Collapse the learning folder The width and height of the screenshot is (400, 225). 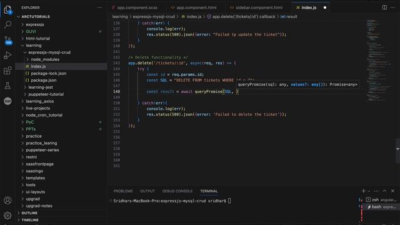coord(33,46)
